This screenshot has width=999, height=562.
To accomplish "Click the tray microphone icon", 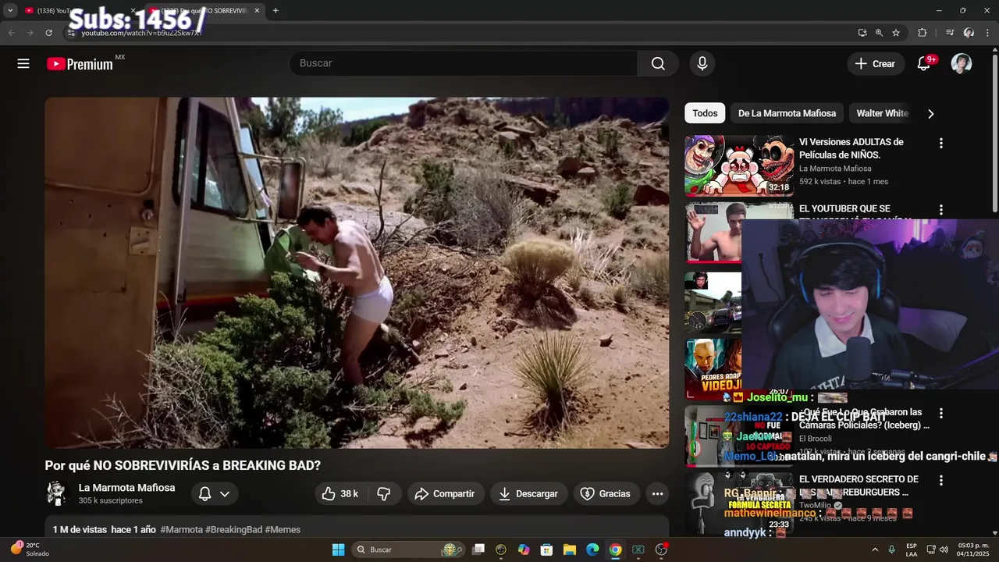I will pyautogui.click(x=892, y=550).
